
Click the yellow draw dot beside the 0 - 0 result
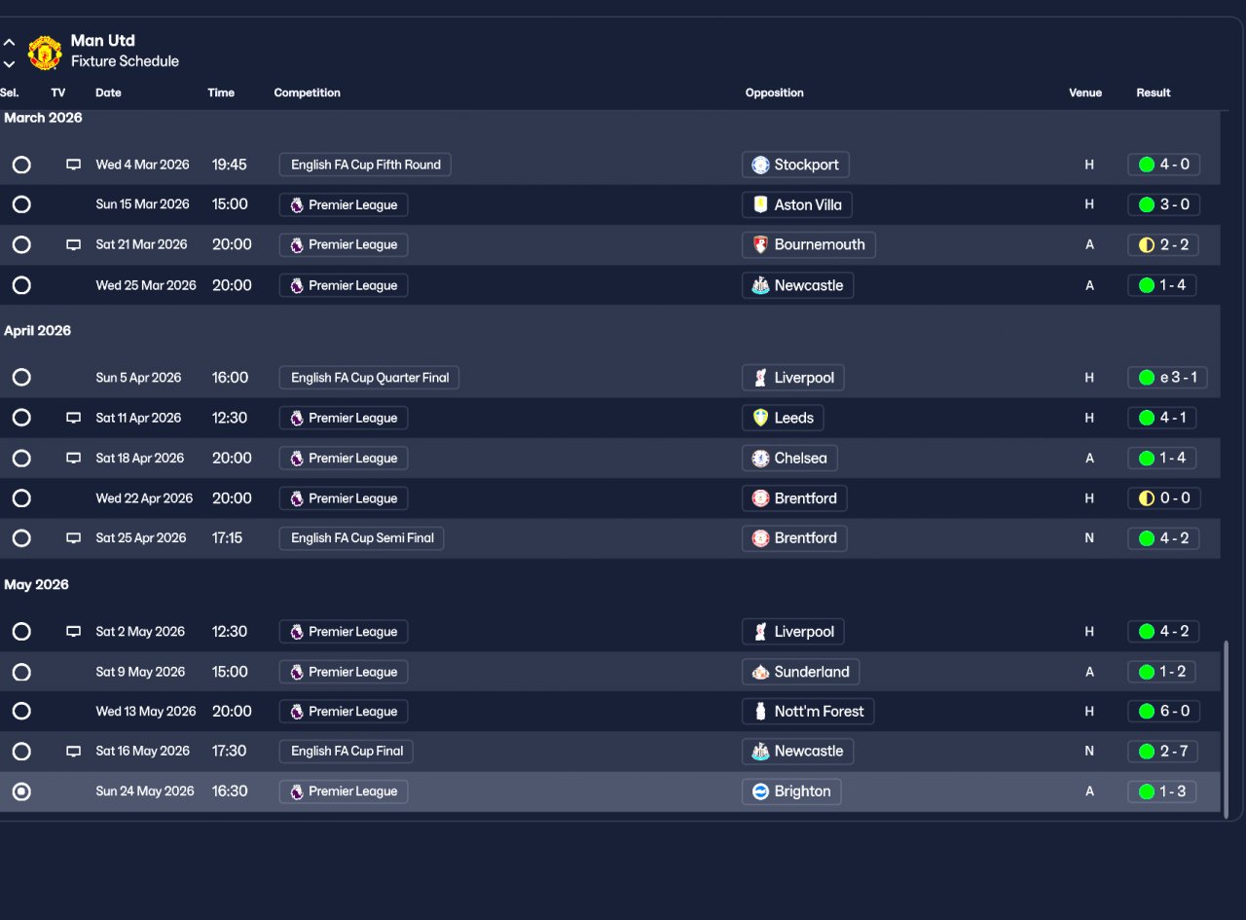pyautogui.click(x=1147, y=498)
